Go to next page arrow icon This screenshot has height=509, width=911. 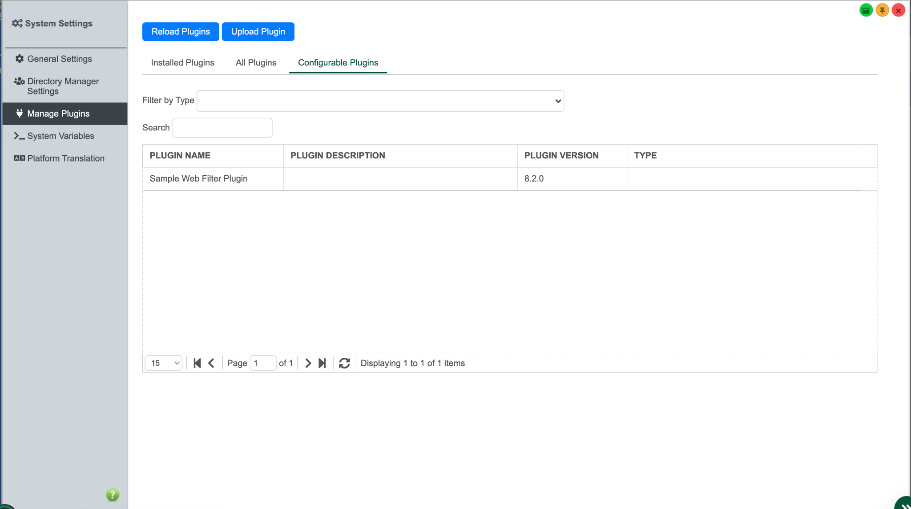[308, 363]
